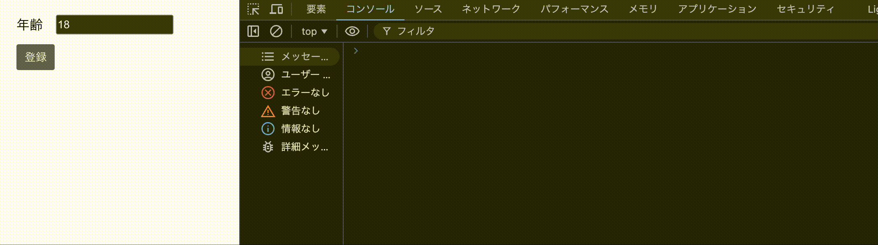Click the user avatar icon in sidebar

pyautogui.click(x=268, y=75)
